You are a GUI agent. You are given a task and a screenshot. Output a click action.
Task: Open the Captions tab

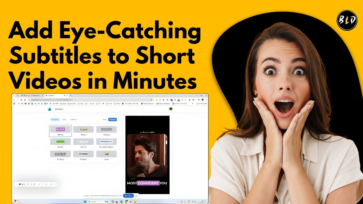tap(73, 120)
